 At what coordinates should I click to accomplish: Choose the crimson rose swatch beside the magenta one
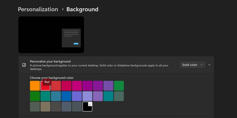click(x=66, y=86)
